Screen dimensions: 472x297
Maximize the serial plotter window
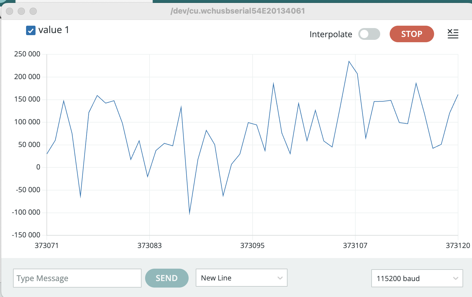33,11
